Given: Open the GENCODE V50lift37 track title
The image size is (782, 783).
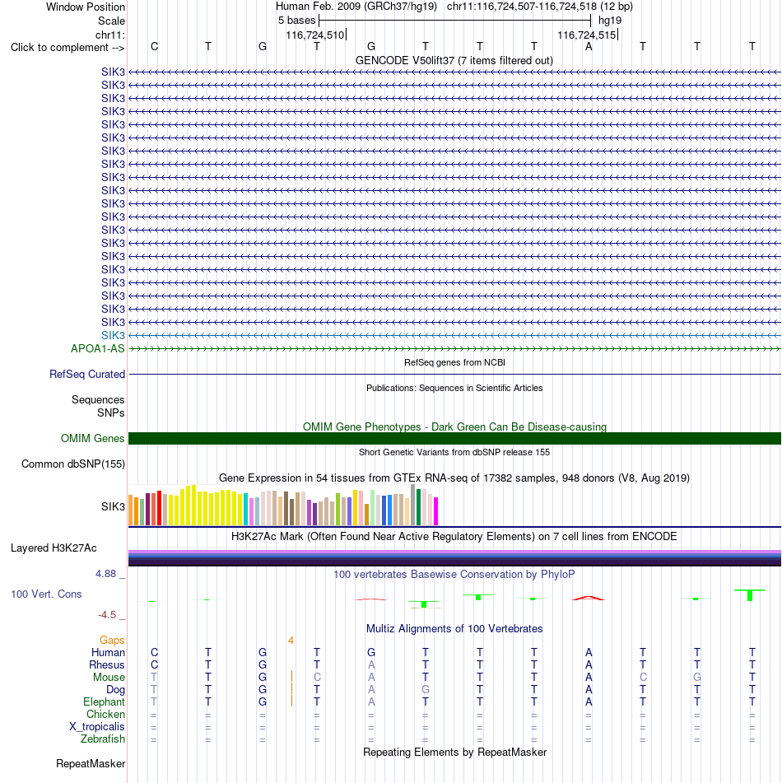Looking at the screenshot, I should pyautogui.click(x=454, y=60).
